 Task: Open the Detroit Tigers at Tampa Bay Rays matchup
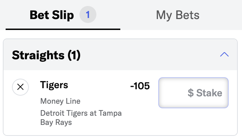[x=81, y=117]
